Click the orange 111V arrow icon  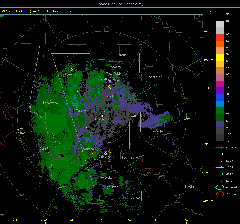(x=220, y=161)
